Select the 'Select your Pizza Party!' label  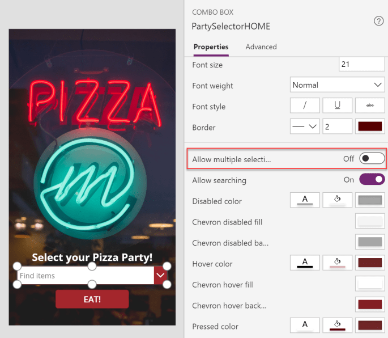click(92, 257)
